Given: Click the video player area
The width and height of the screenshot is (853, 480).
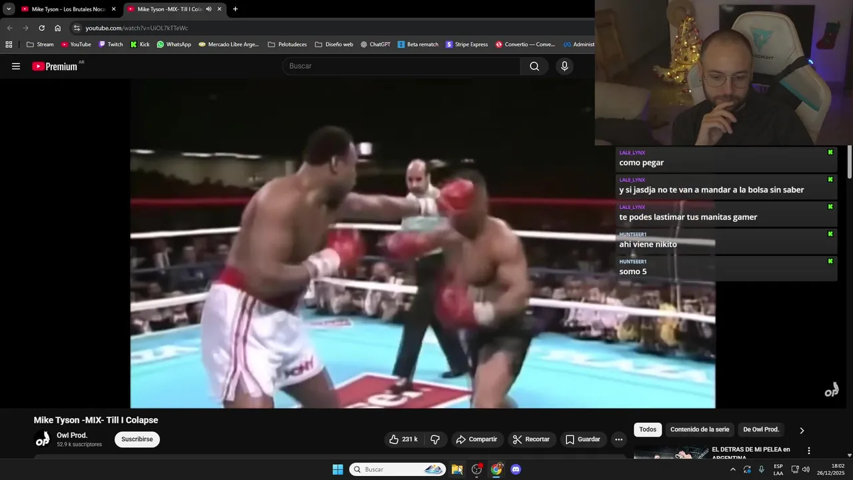Looking at the screenshot, I should 423,243.
